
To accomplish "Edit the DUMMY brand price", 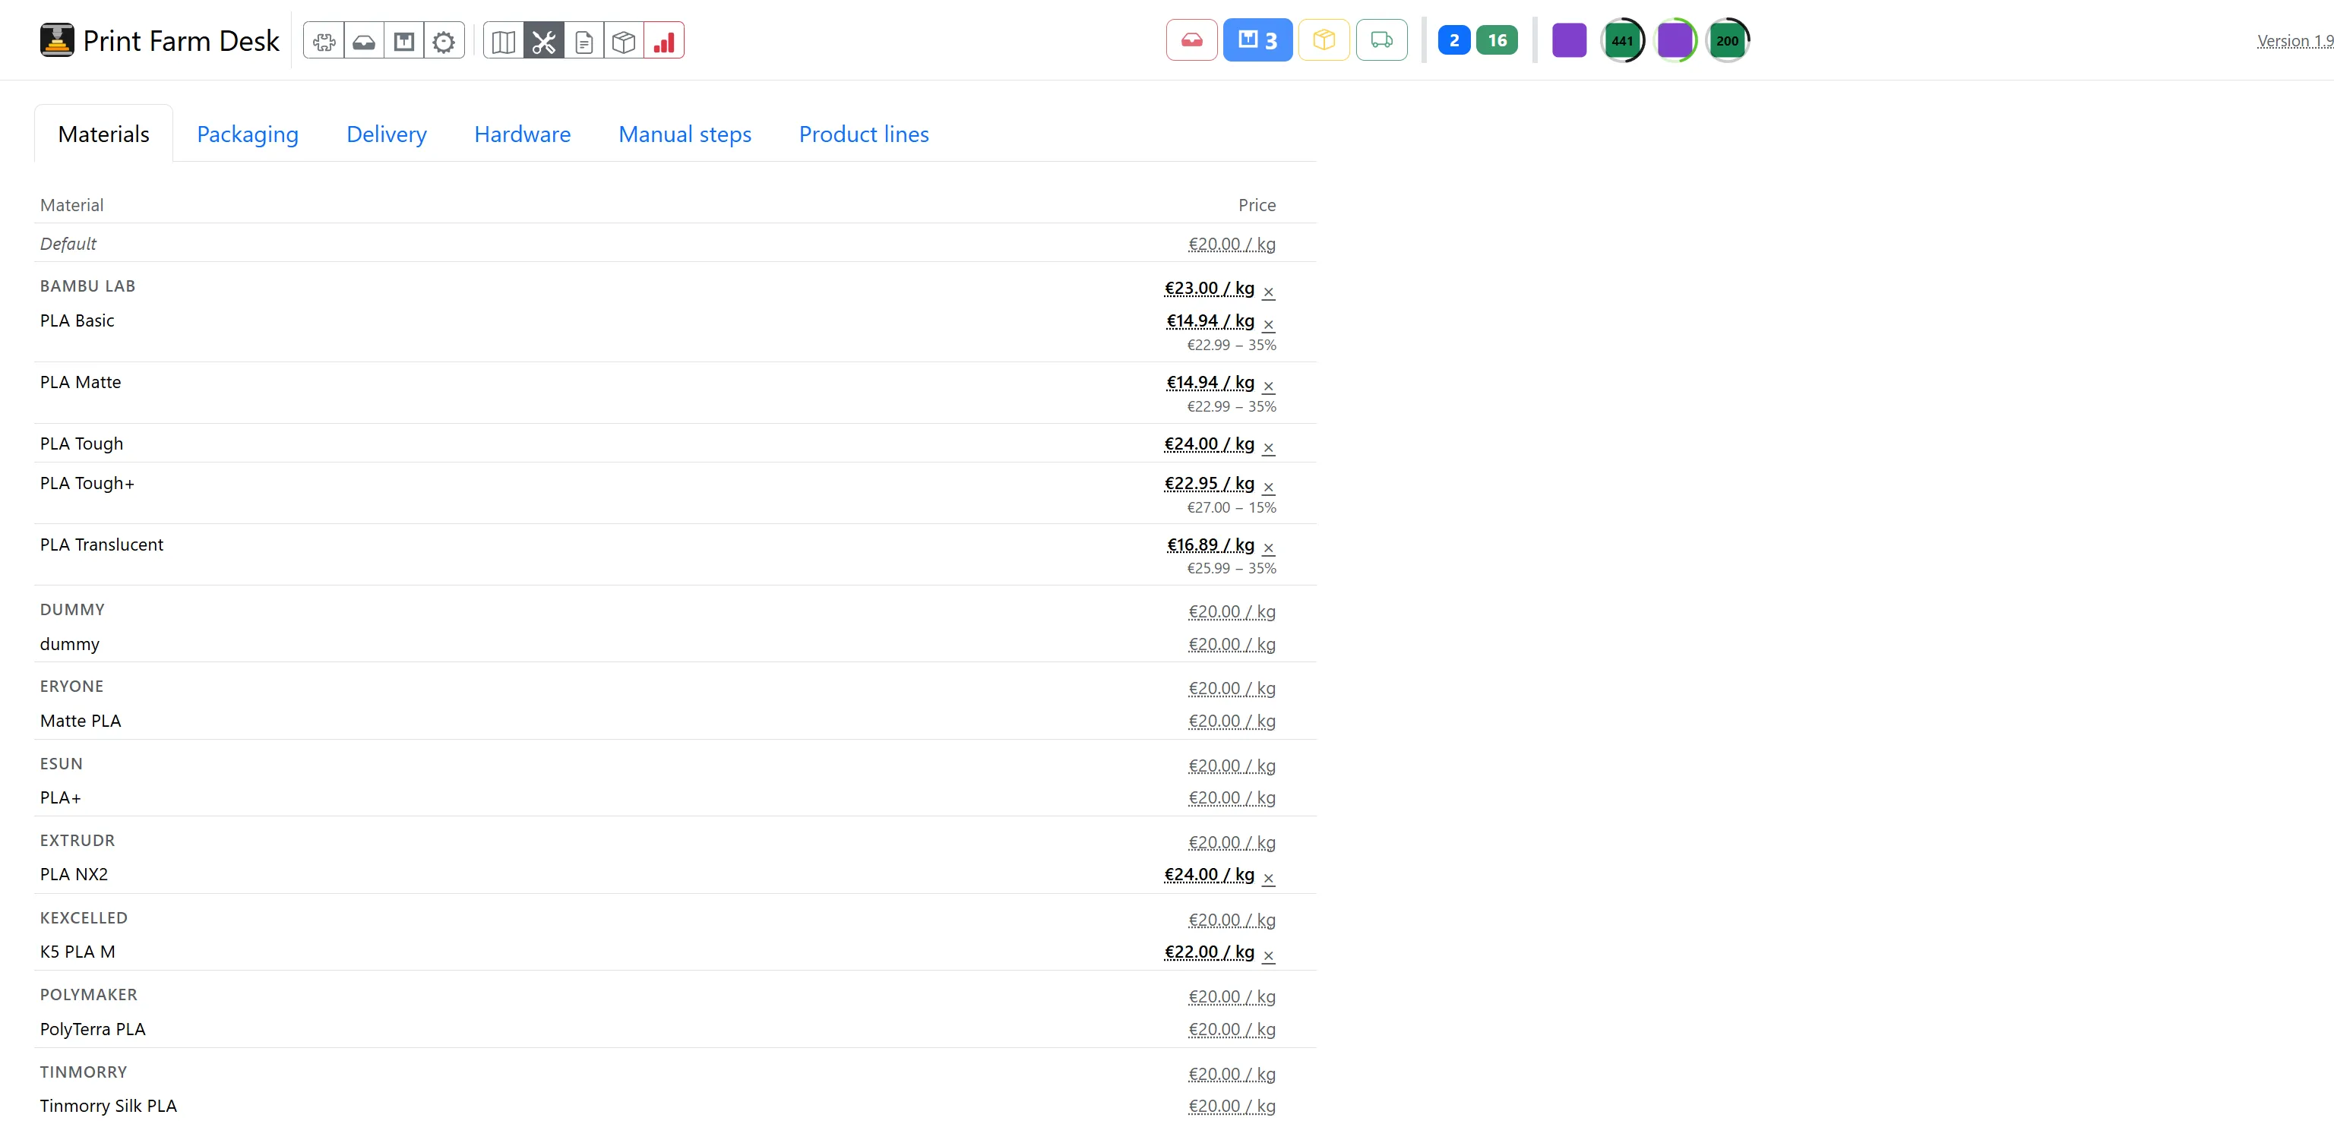I will (1232, 611).
